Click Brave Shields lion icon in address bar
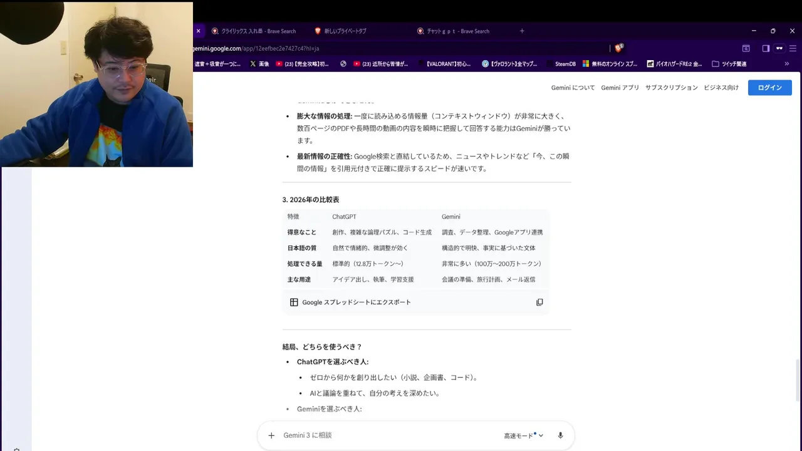 coord(619,48)
